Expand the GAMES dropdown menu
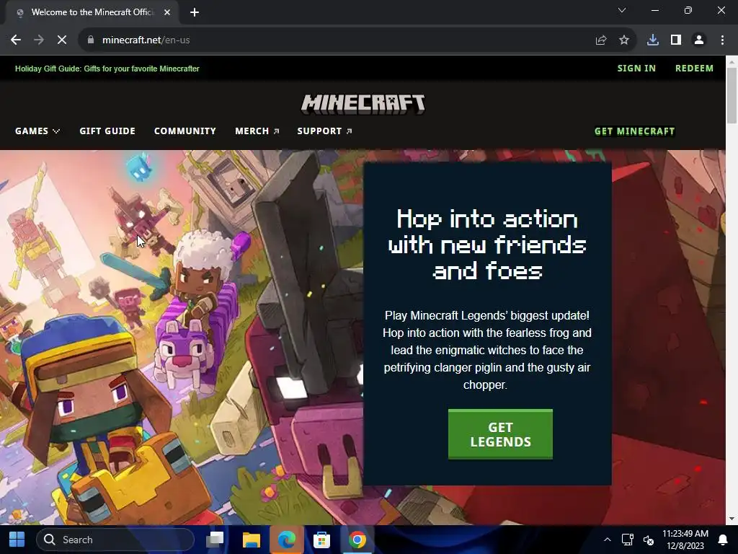The width and height of the screenshot is (738, 554). point(37,131)
